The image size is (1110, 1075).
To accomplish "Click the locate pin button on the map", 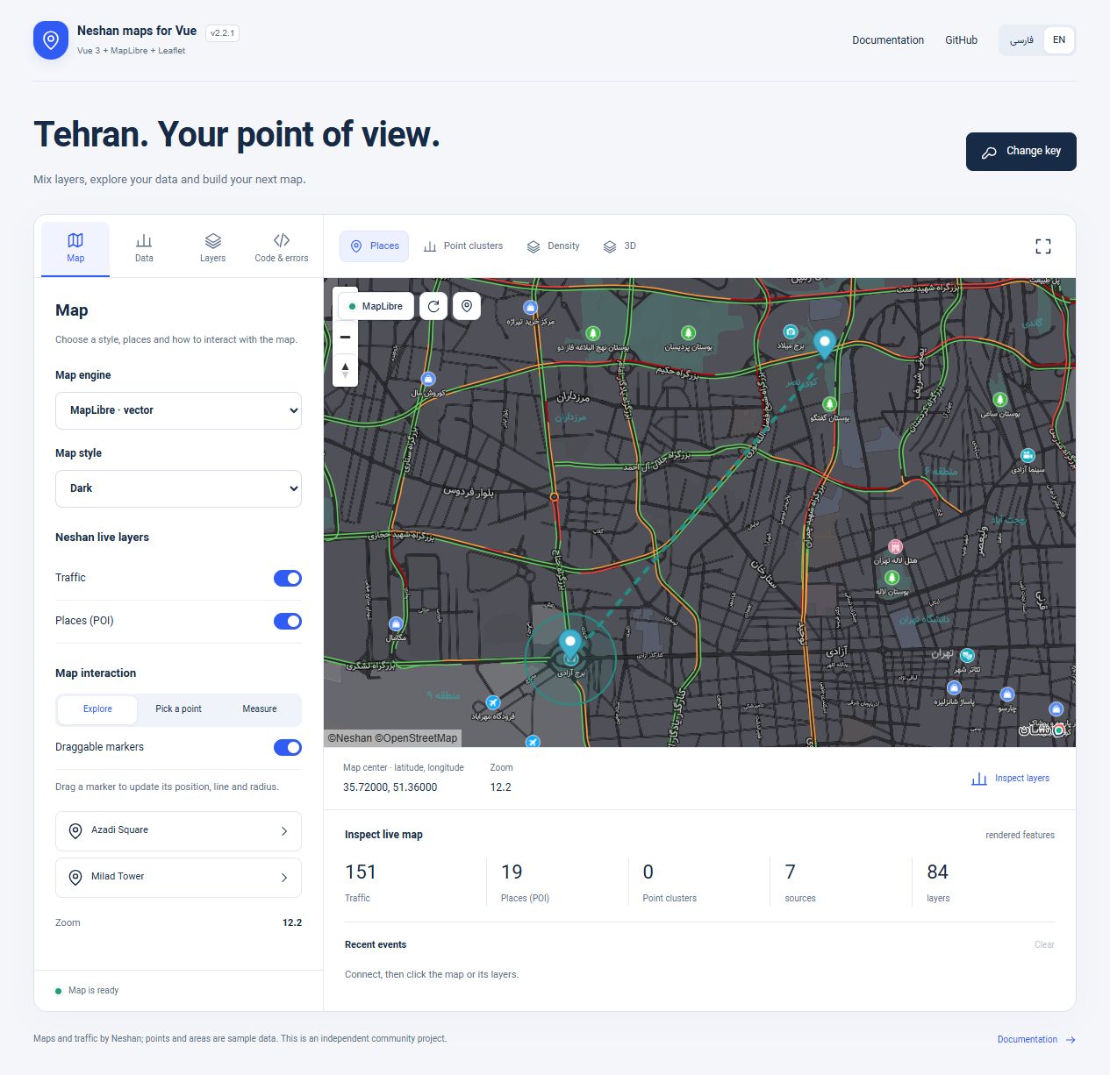I will pyautogui.click(x=467, y=306).
